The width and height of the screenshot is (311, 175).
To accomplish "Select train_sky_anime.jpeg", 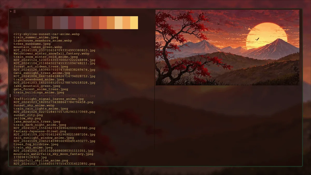I will (x=33, y=148).
